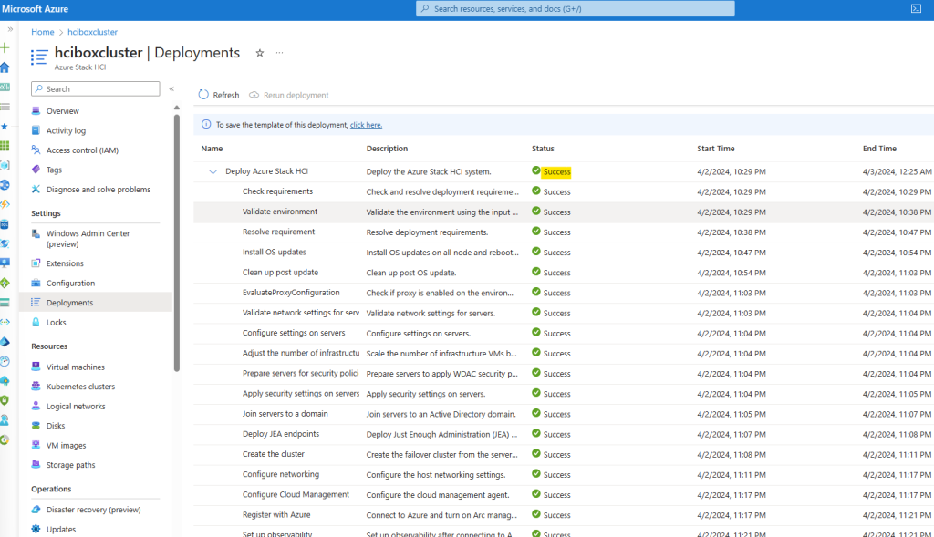
Task: Select the 'Check requirements' step name
Action: [x=277, y=191]
